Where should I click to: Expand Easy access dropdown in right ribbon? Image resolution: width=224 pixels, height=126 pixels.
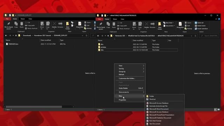click(169, 26)
